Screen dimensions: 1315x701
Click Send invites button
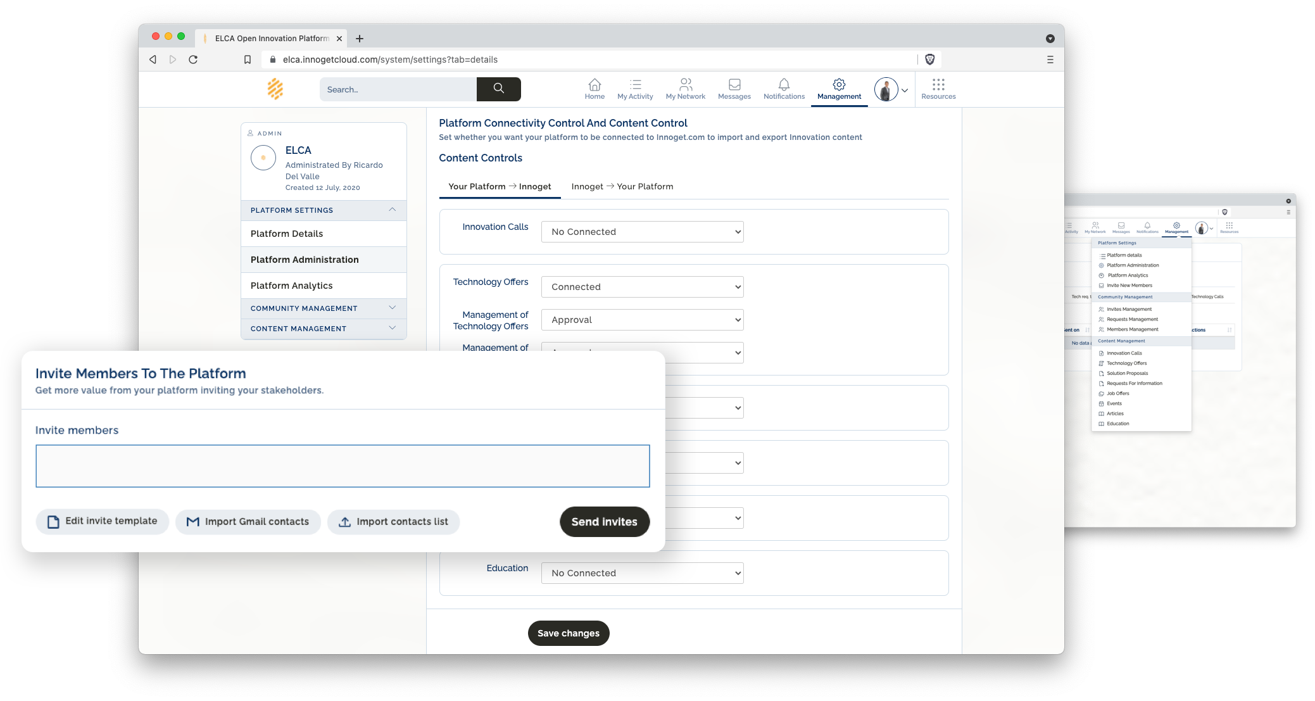[605, 522]
